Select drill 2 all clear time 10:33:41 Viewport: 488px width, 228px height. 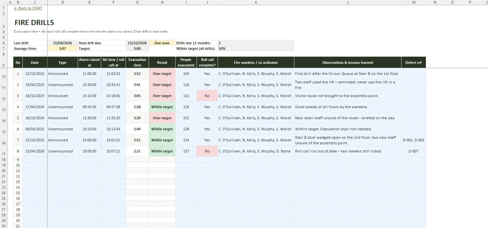tap(113, 85)
